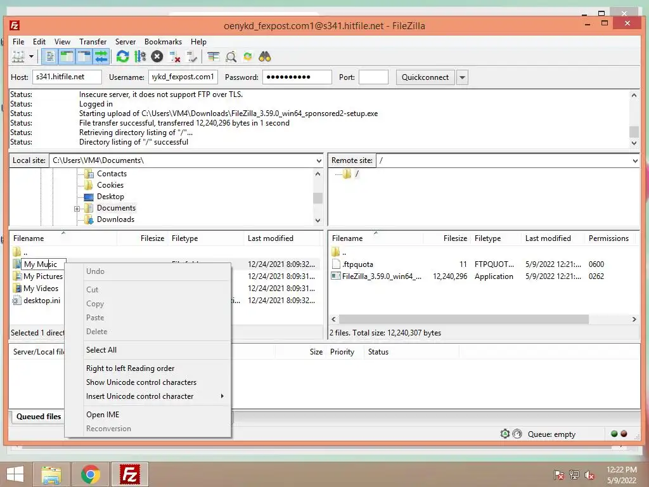Focus the Host input field
This screenshot has height=487, width=649.
pyautogui.click(x=67, y=77)
